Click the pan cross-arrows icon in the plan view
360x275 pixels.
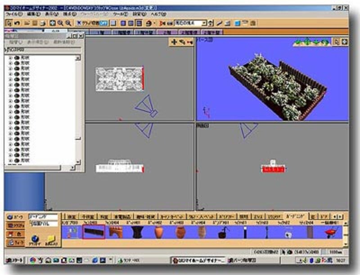pos(174,42)
